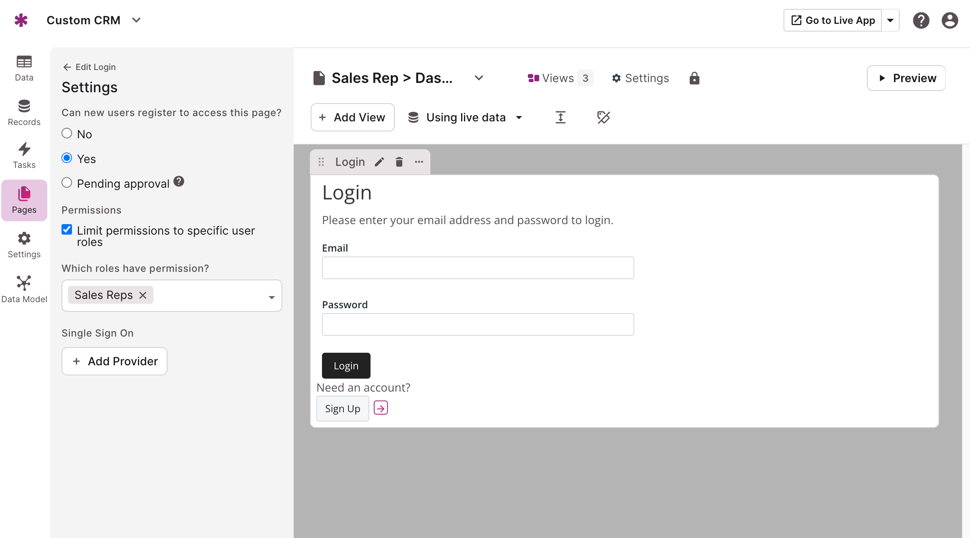Open the page Settings tab
Viewport: 970px width, 538px height.
click(x=640, y=78)
